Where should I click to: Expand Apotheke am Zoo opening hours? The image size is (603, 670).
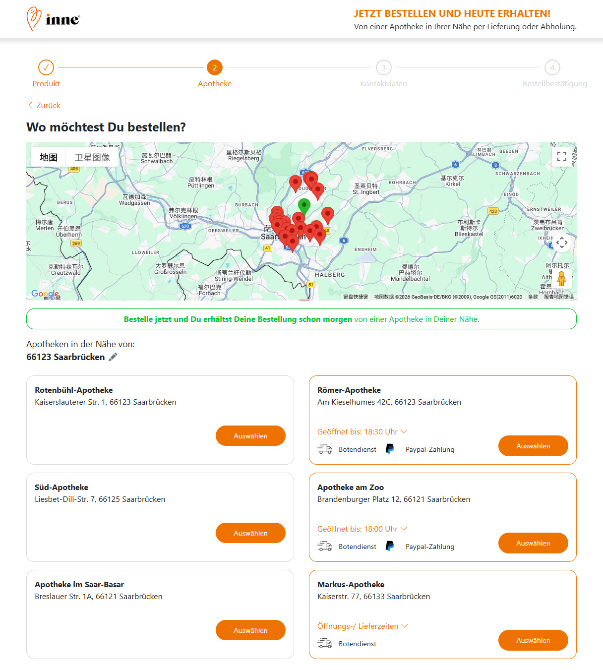pyautogui.click(x=362, y=529)
